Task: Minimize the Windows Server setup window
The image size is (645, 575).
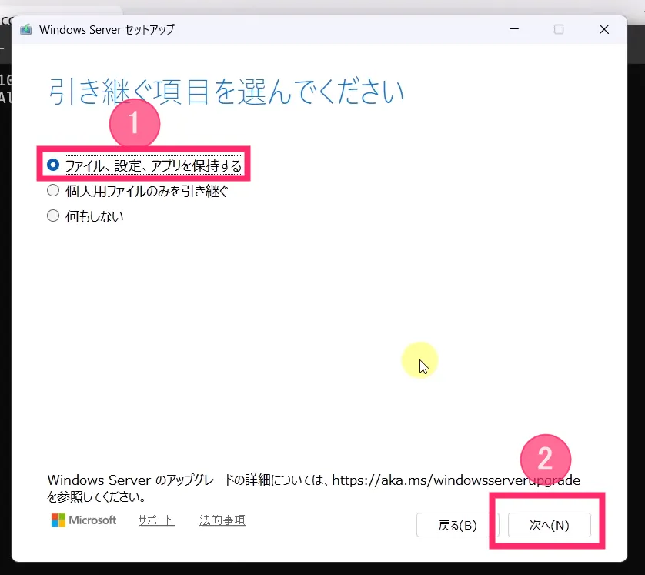Action: click(513, 29)
